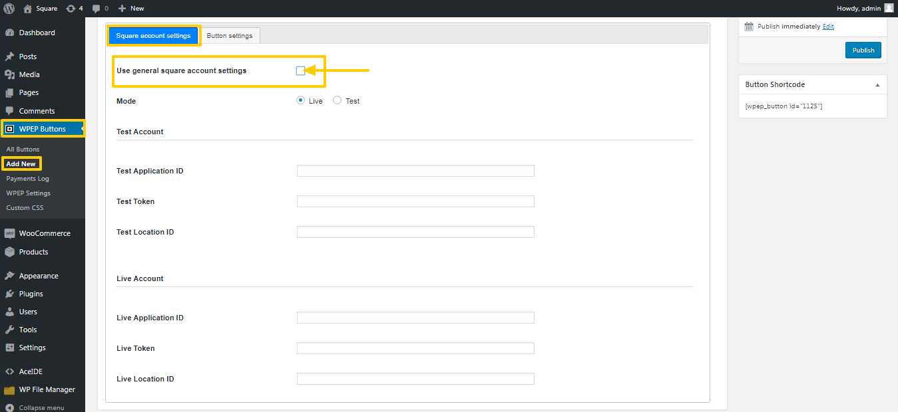Collapse the Button Shortcode panel
898x412 pixels.
[x=877, y=85]
